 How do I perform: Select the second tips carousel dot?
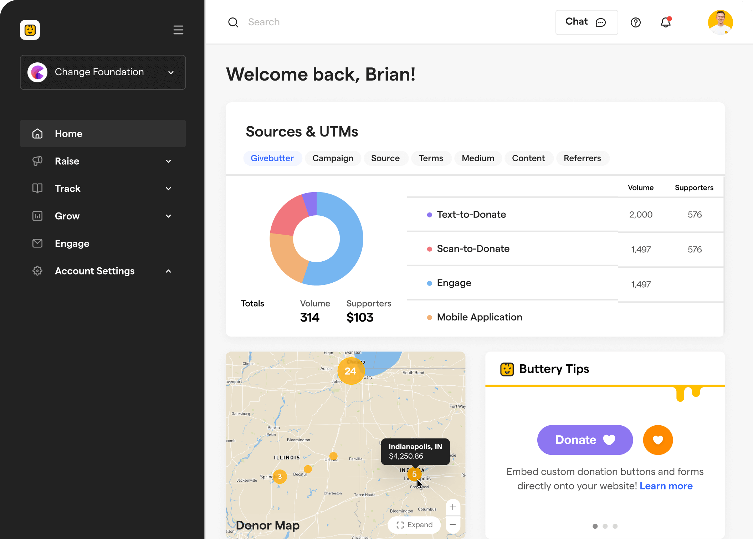tap(605, 526)
